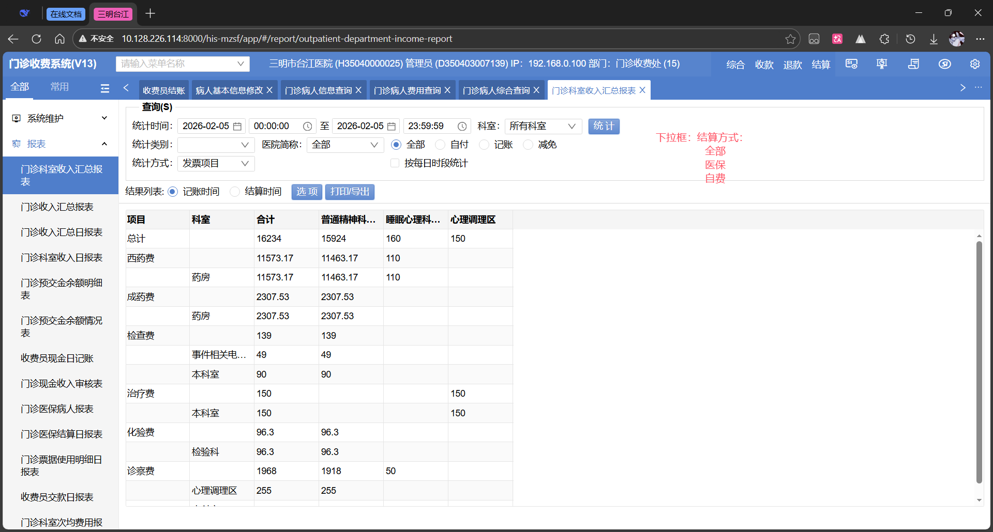993x532 pixels.
Task: Switch to the 在线文档 browser tab
Action: [x=66, y=14]
